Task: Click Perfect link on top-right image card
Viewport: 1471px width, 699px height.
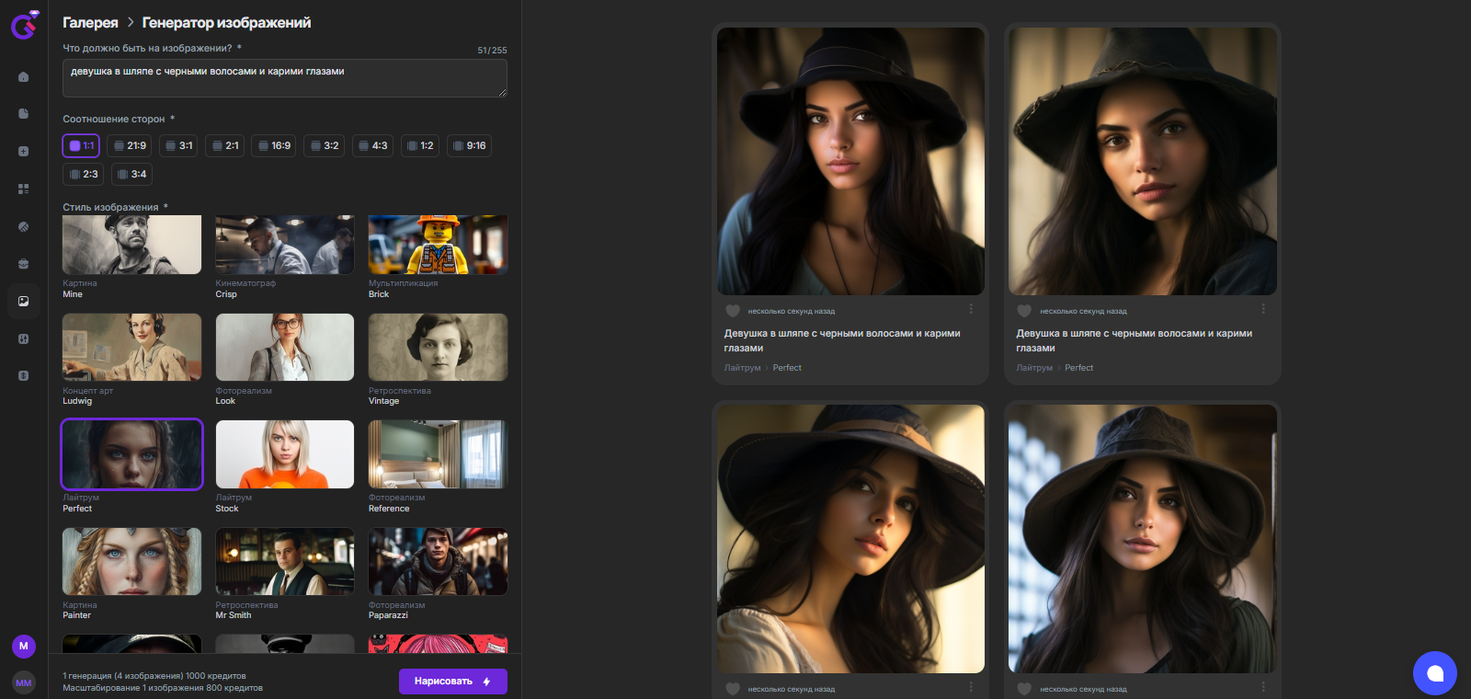Action: (x=1079, y=368)
